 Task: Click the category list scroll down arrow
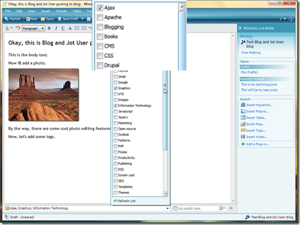coord(165,194)
